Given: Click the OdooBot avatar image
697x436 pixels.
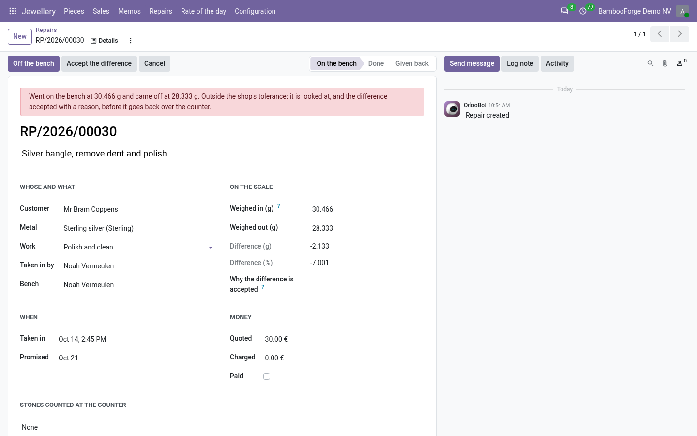Looking at the screenshot, I should click(x=452, y=109).
